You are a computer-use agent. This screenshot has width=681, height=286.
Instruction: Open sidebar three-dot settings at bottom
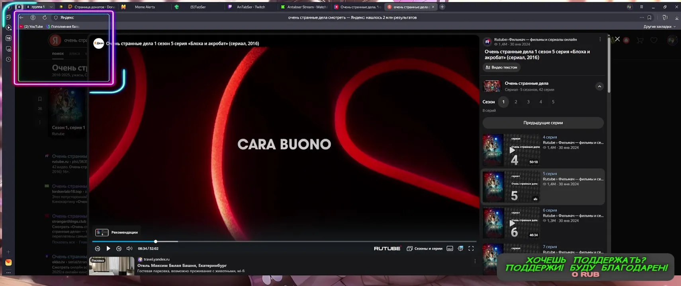click(x=8, y=272)
